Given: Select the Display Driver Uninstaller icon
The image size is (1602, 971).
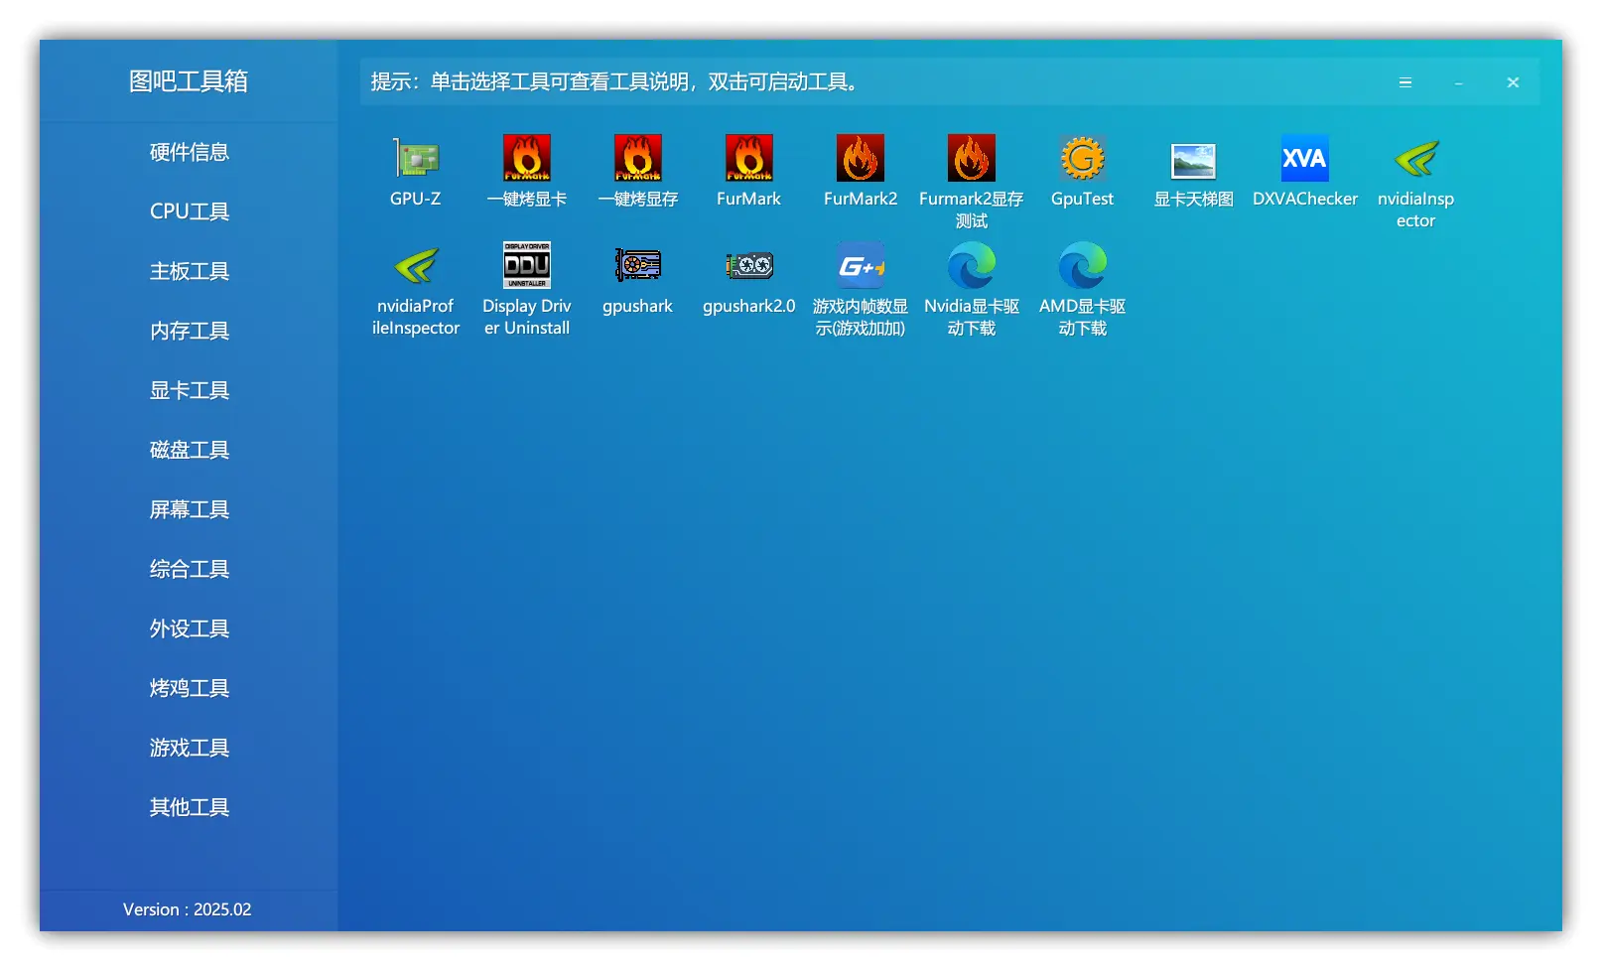Looking at the screenshot, I should 527,266.
